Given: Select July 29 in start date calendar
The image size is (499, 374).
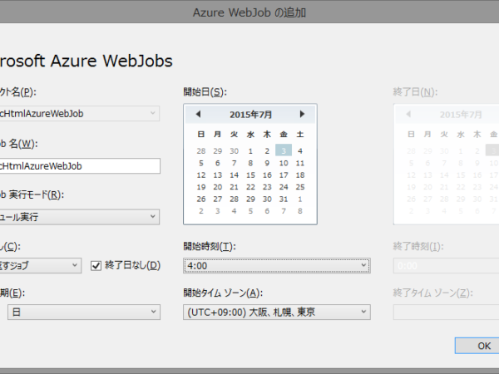Looking at the screenshot, I should point(250,199).
